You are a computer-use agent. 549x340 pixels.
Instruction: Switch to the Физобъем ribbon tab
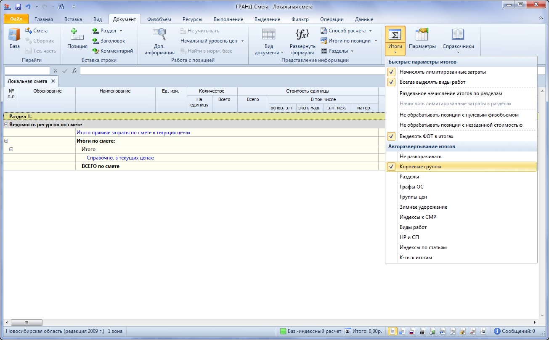pyautogui.click(x=159, y=19)
